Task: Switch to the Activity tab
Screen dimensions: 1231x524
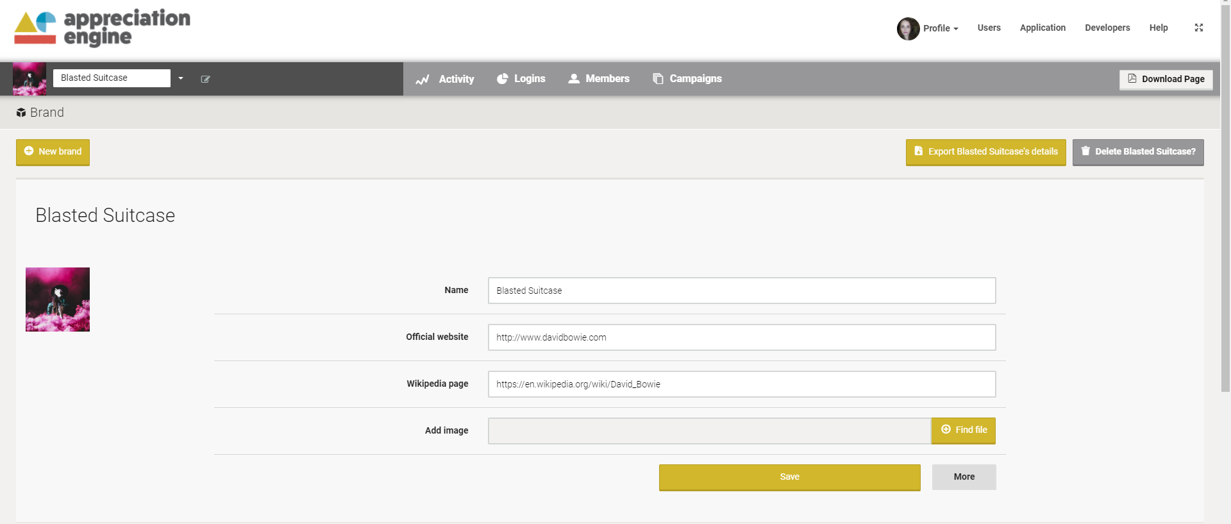Action: [x=445, y=79]
